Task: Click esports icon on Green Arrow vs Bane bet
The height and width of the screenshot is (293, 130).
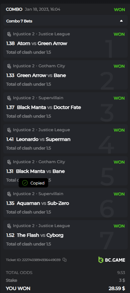Action: click(9, 66)
